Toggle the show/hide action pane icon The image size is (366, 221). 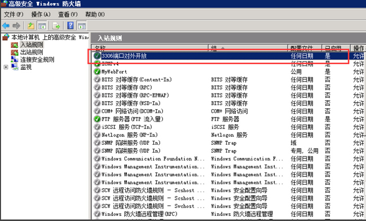pyautogui.click(x=81, y=25)
